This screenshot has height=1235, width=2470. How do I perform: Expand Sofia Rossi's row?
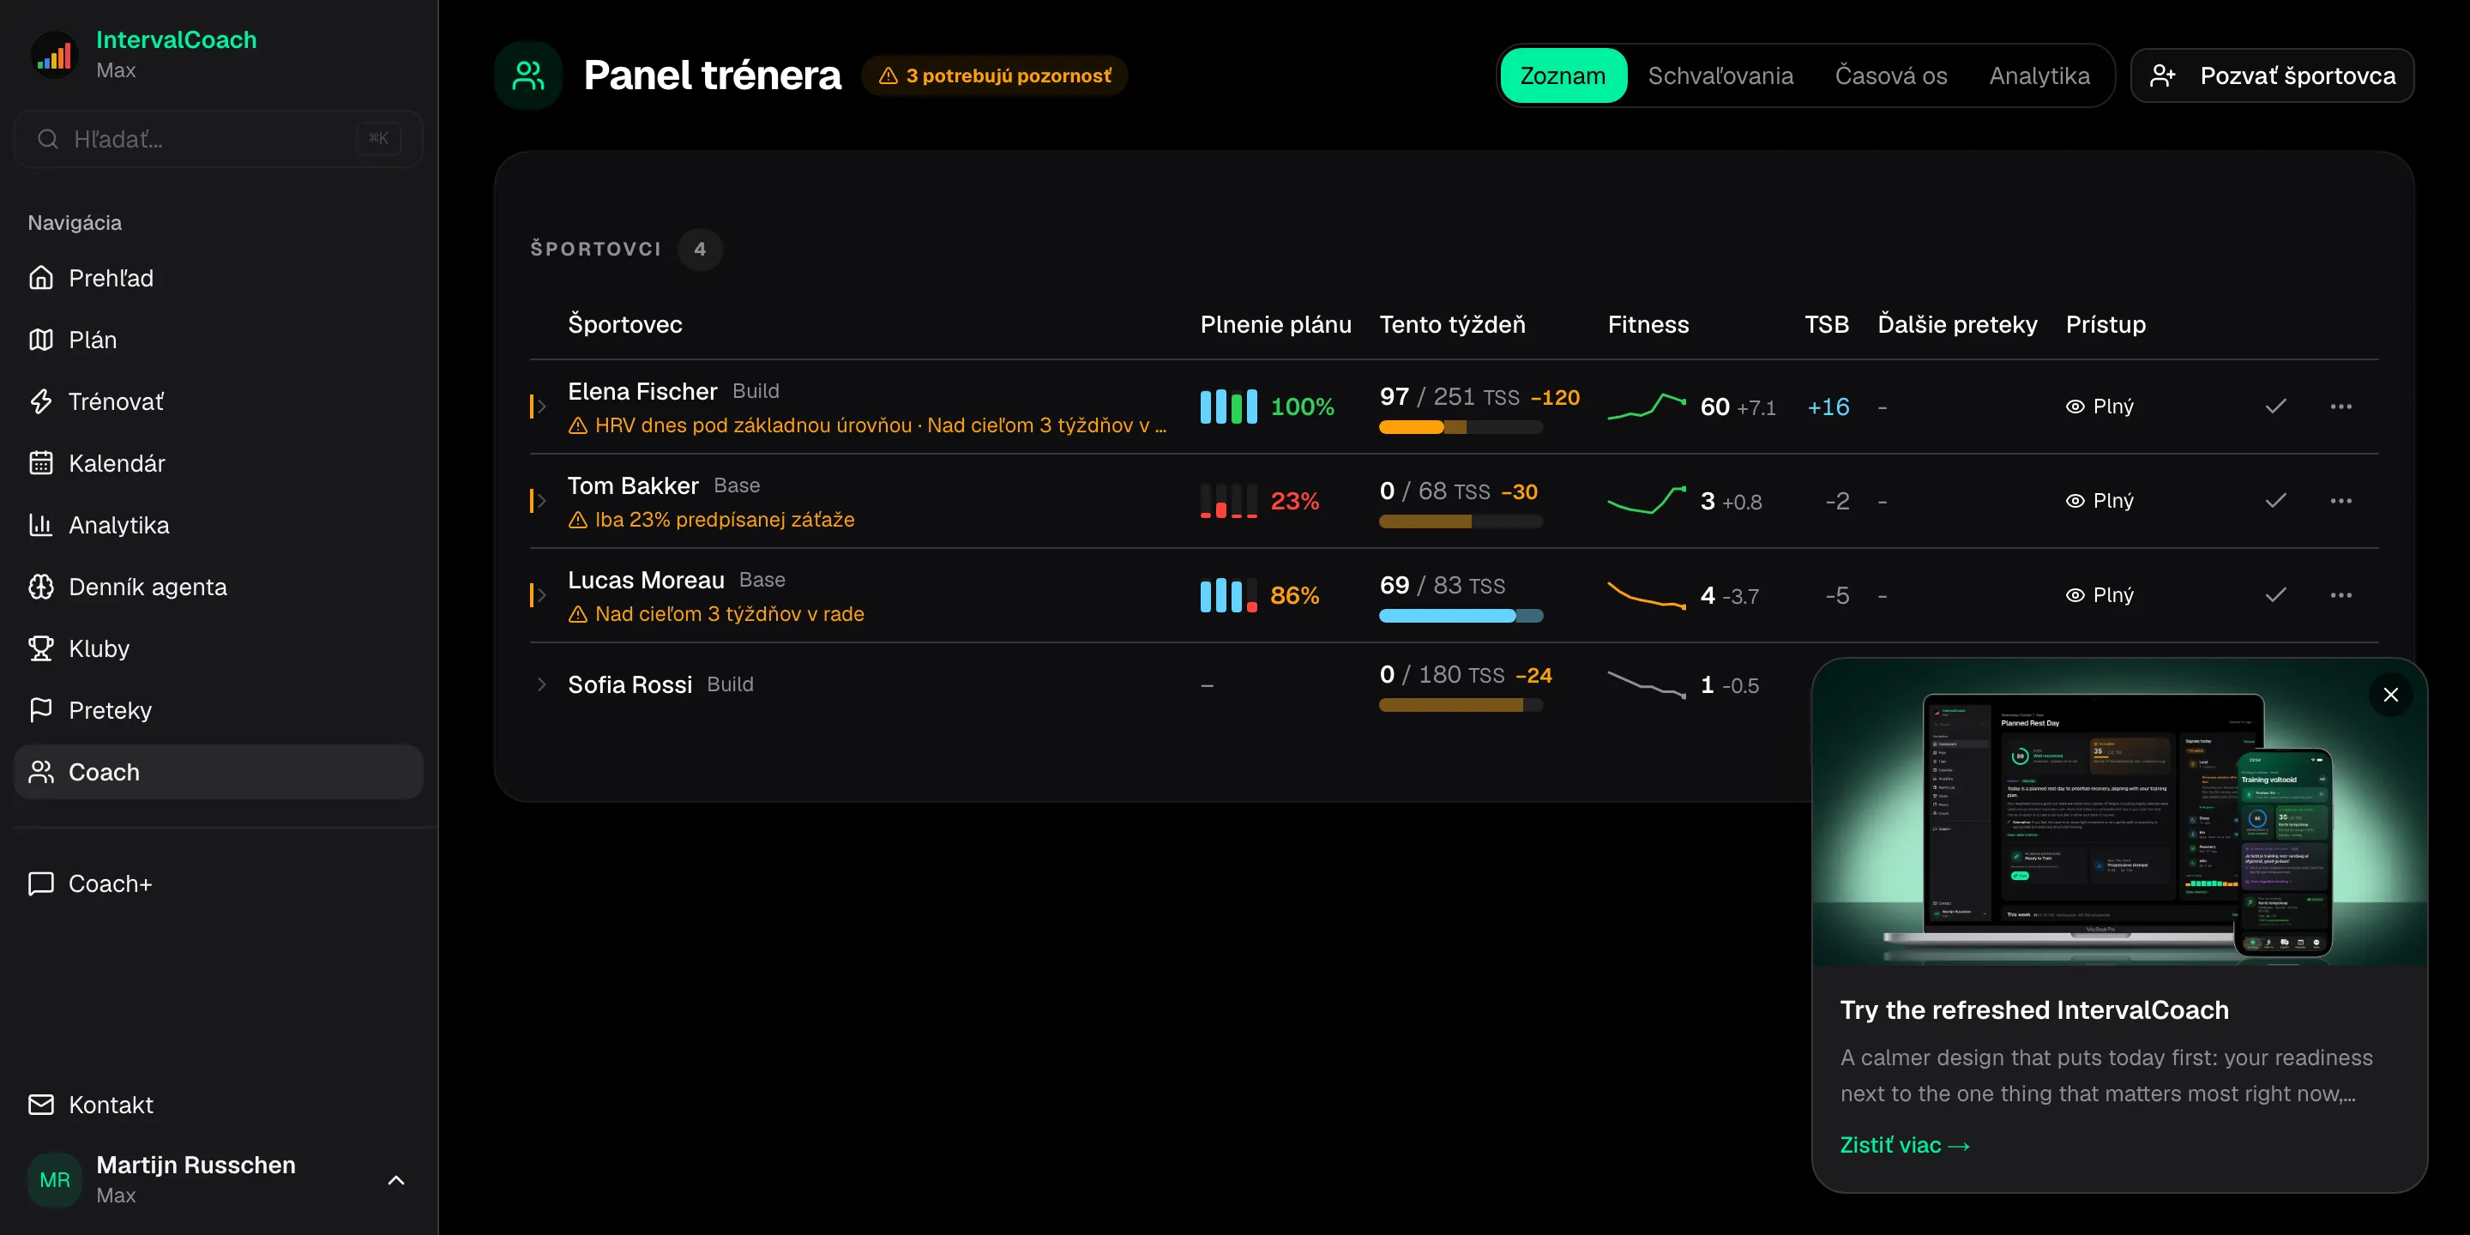[542, 684]
